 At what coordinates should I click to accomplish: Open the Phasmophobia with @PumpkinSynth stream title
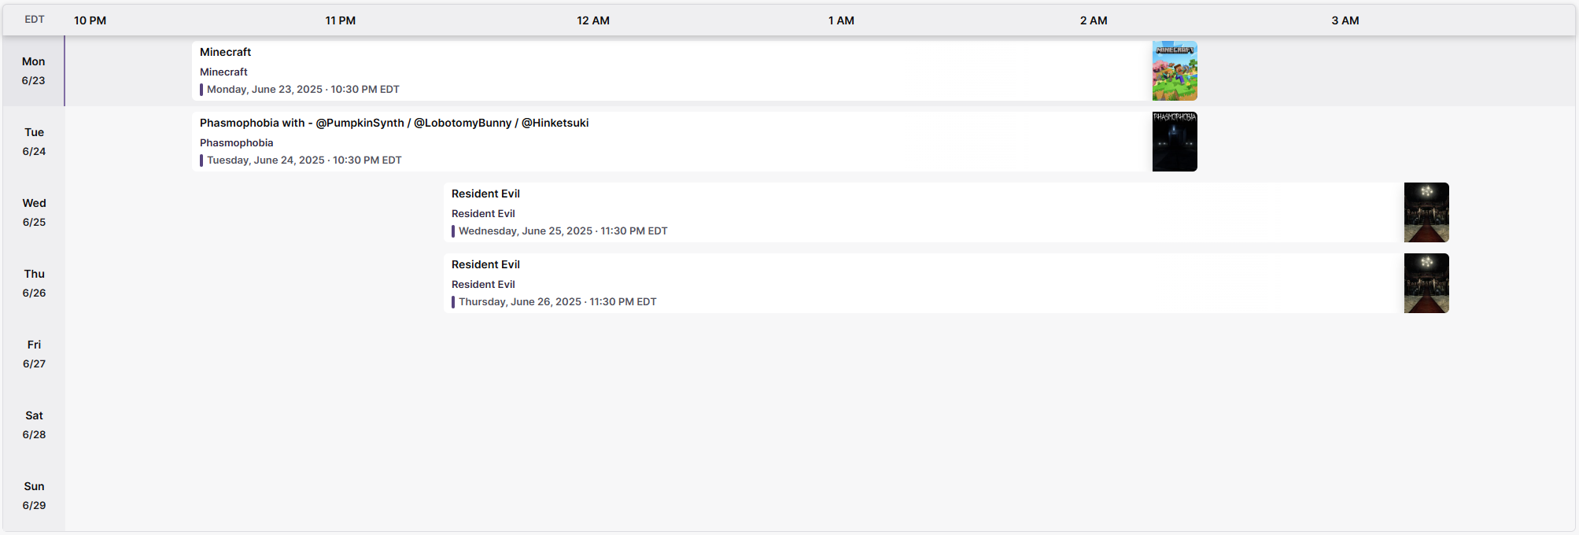coord(394,123)
